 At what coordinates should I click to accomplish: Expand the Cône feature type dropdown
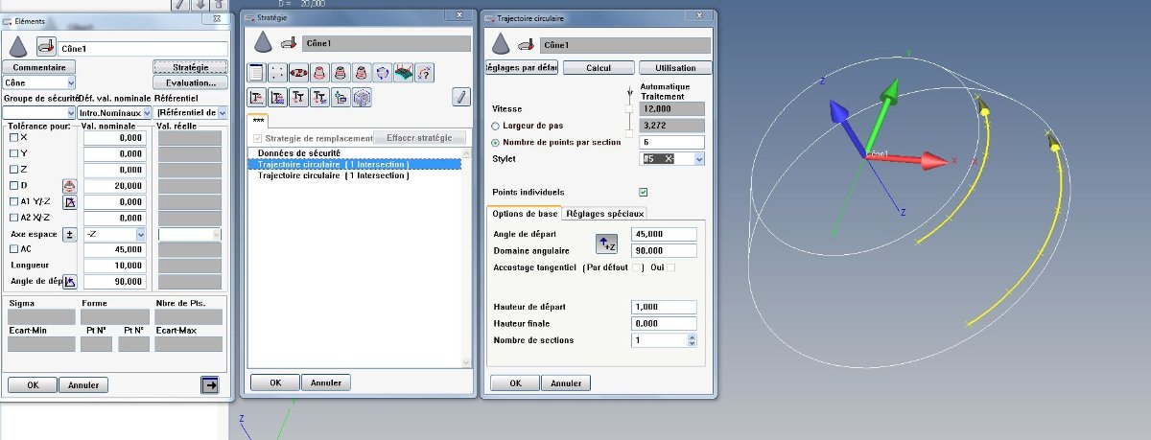(70, 83)
